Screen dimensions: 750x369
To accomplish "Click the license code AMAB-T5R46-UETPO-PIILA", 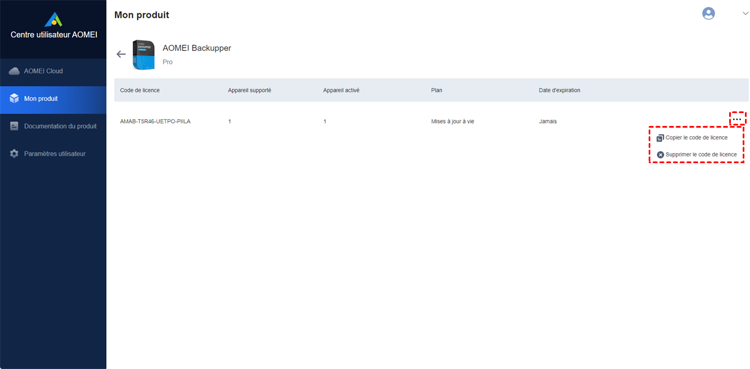I will [155, 121].
